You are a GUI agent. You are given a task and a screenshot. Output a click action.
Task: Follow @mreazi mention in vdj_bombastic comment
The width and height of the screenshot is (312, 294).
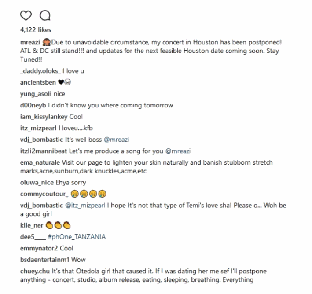coord(117,140)
